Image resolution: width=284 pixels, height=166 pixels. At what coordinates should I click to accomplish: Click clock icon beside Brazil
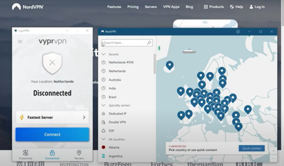click(103, 97)
